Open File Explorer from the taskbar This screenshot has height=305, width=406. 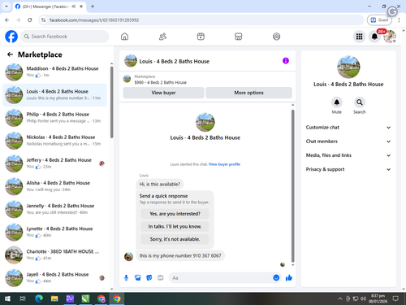click(54, 298)
